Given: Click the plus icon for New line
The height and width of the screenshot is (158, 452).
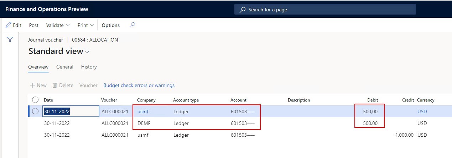Looking at the screenshot, I should pyautogui.click(x=32, y=85).
